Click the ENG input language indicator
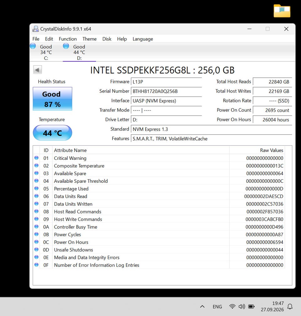 tap(217, 307)
